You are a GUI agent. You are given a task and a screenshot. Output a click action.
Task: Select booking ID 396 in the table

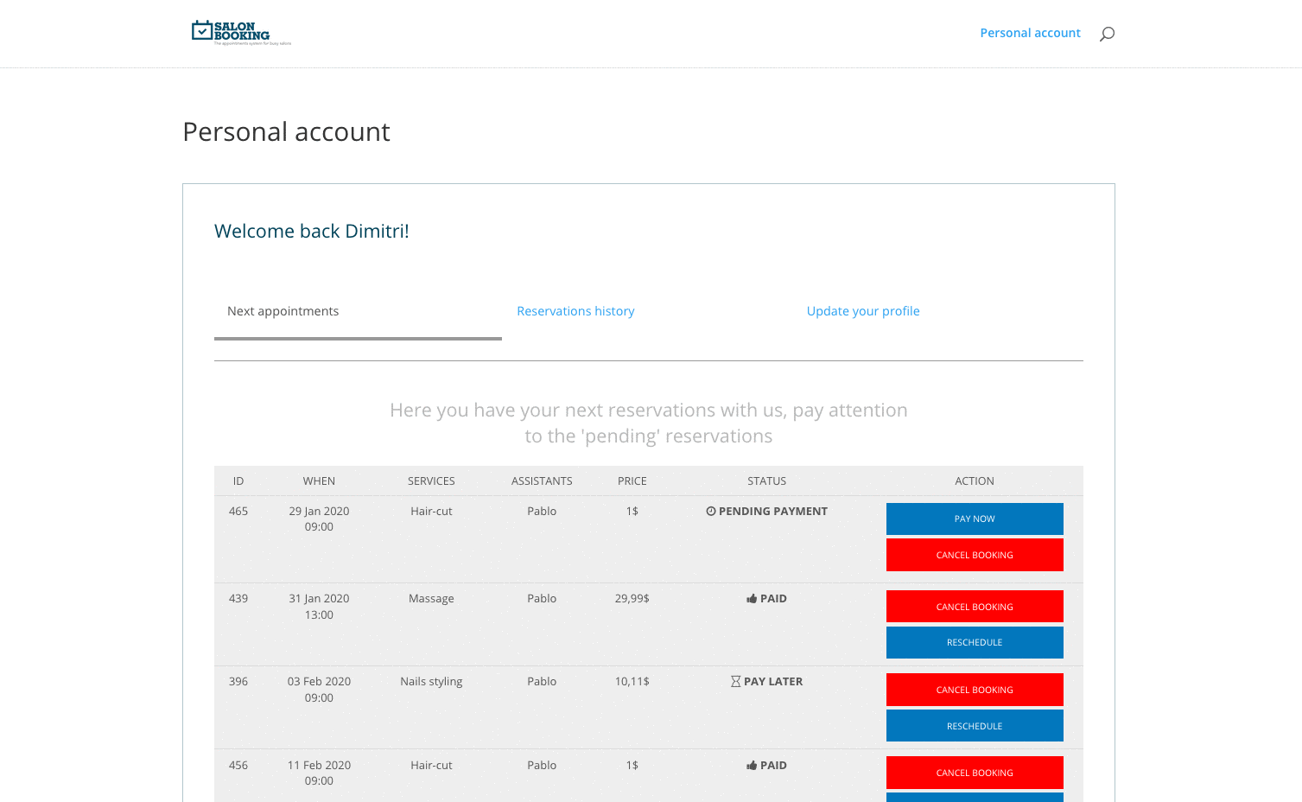tap(238, 682)
